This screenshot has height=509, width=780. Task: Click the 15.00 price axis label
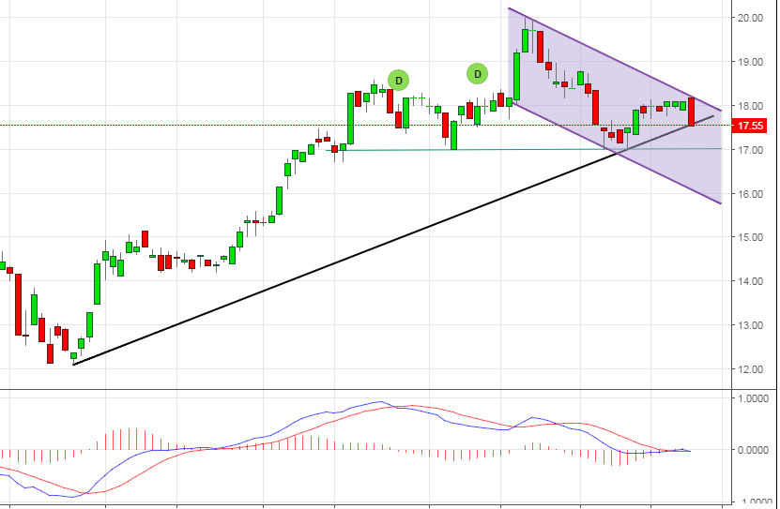[x=751, y=237]
